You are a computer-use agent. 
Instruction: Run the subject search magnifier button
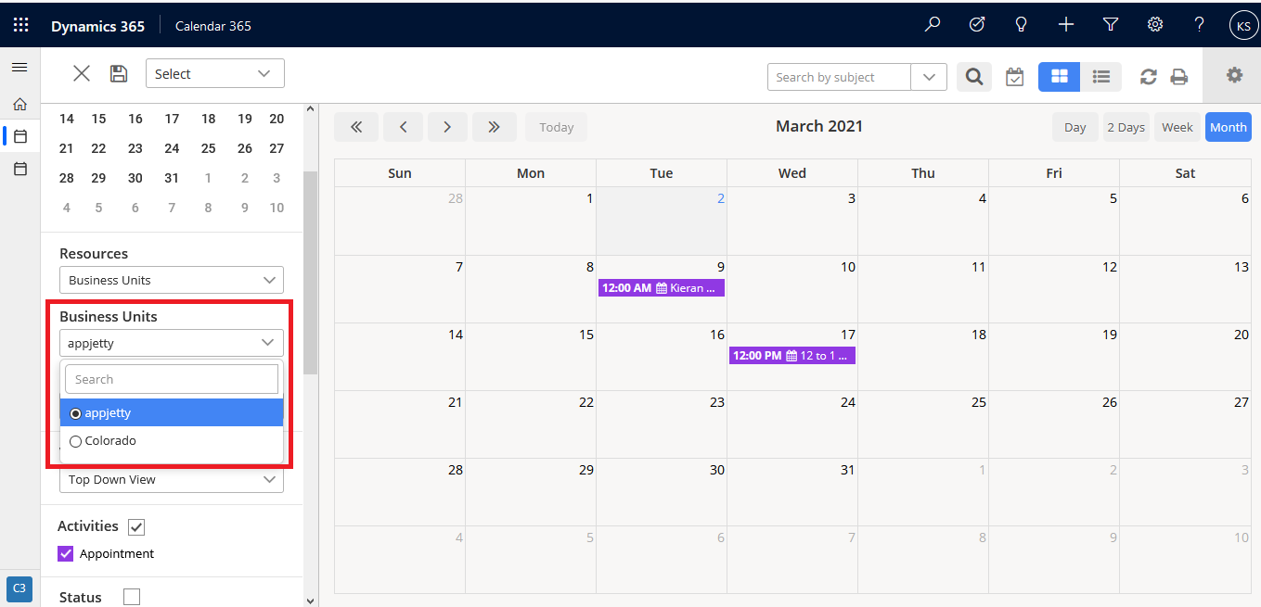(974, 77)
